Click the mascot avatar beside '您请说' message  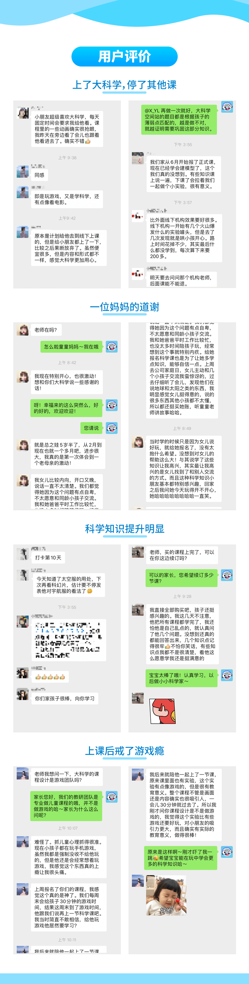click(x=112, y=428)
